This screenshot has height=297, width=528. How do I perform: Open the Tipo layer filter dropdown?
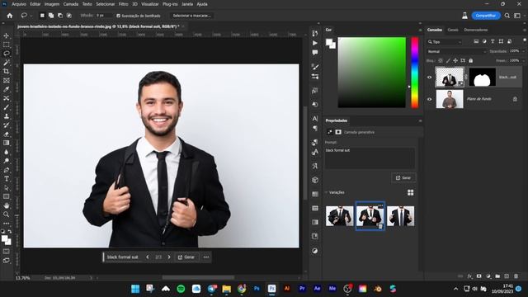pos(445,42)
